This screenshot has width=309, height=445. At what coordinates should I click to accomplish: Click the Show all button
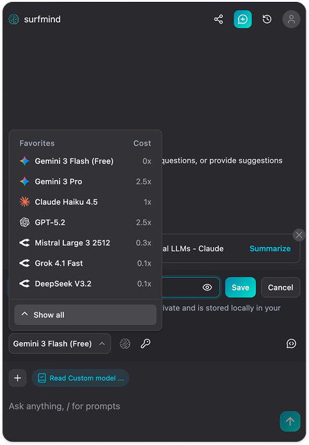tap(85, 315)
